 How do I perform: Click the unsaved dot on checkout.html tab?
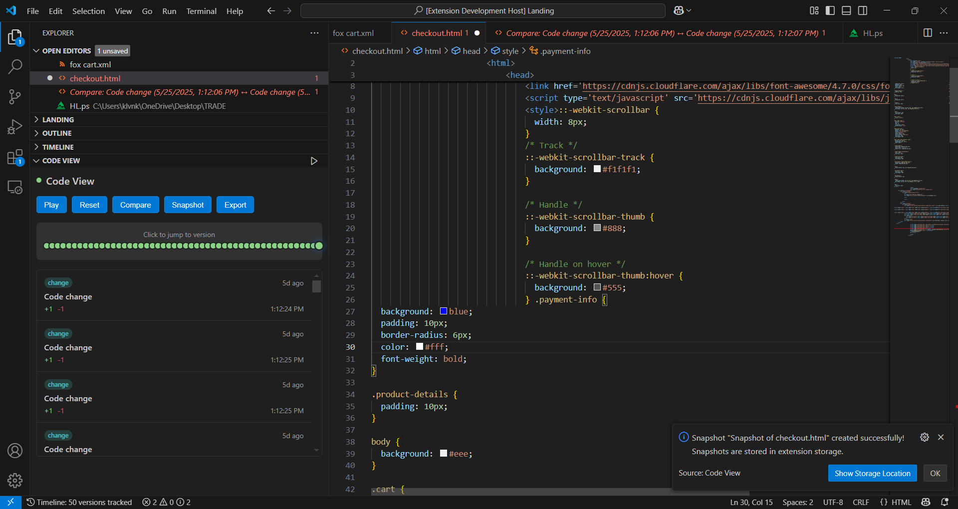pos(477,33)
